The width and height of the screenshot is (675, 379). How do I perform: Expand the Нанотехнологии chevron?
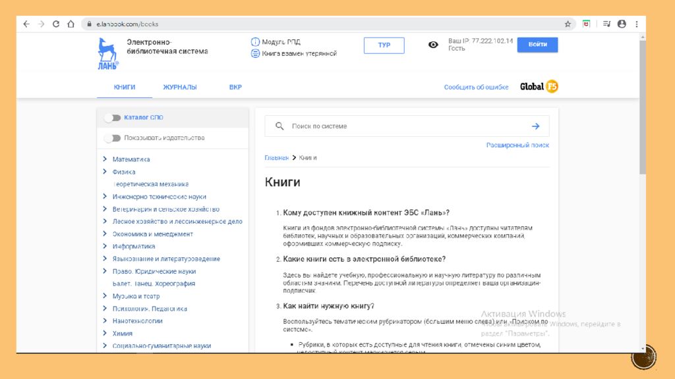pyautogui.click(x=105, y=320)
